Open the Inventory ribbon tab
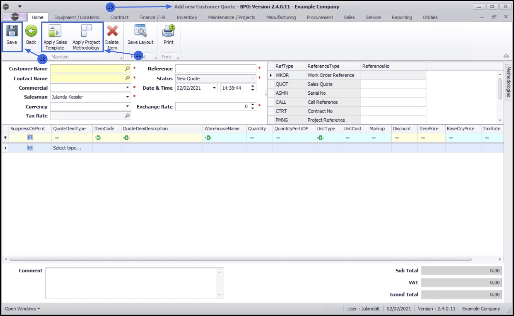The image size is (514, 316). tap(187, 17)
